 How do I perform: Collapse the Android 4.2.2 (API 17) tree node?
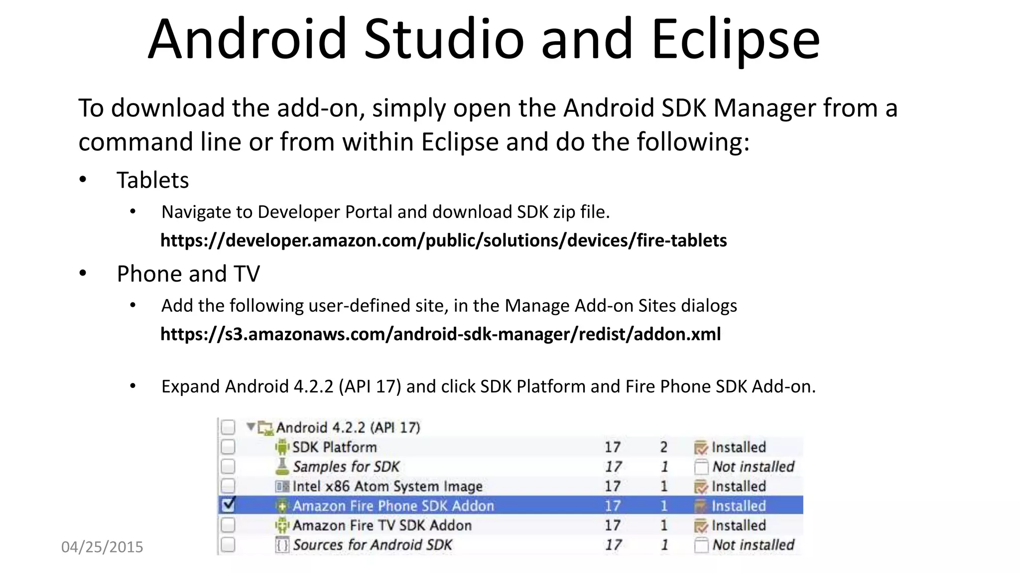click(251, 426)
